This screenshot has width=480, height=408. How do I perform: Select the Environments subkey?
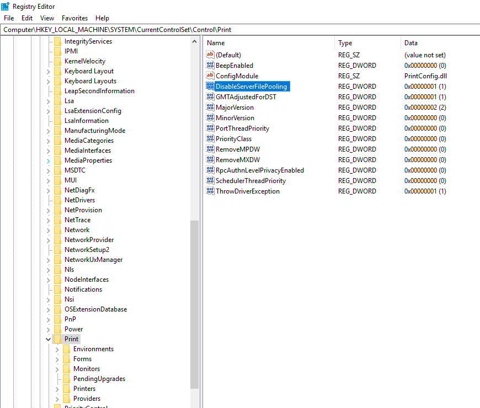93,348
